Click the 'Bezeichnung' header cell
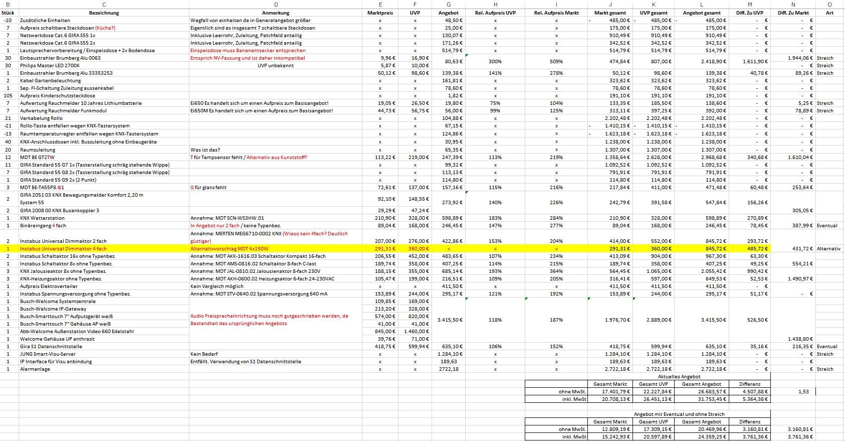Viewport: 845px width, 442px height. [104, 13]
